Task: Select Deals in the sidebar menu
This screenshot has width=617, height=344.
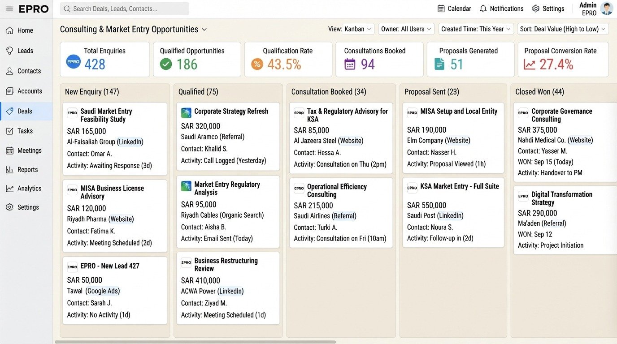Action: (26, 111)
